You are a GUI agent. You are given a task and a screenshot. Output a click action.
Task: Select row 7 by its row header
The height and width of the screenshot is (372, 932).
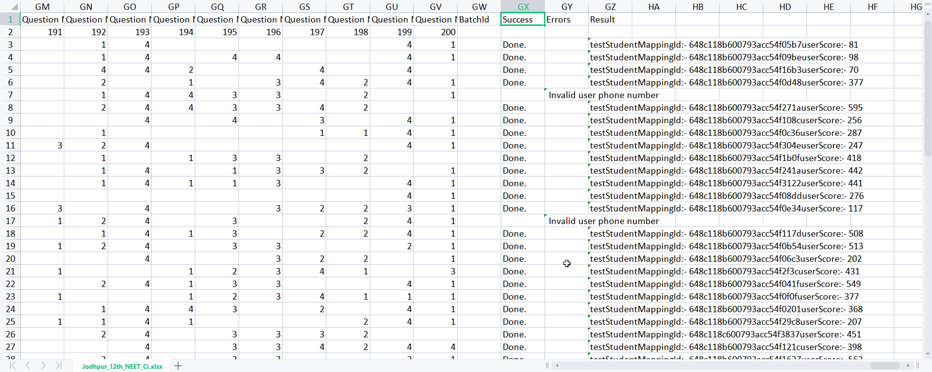coord(10,95)
